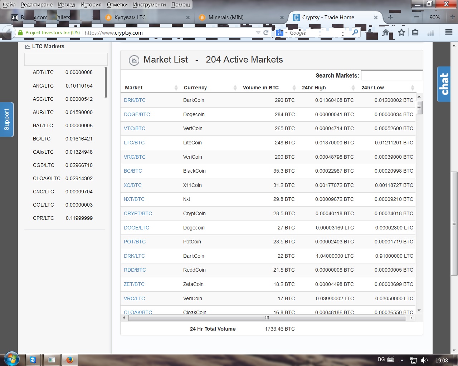Open URL history dropdown arrow
Viewport: 458px width, 366px height.
click(x=258, y=33)
